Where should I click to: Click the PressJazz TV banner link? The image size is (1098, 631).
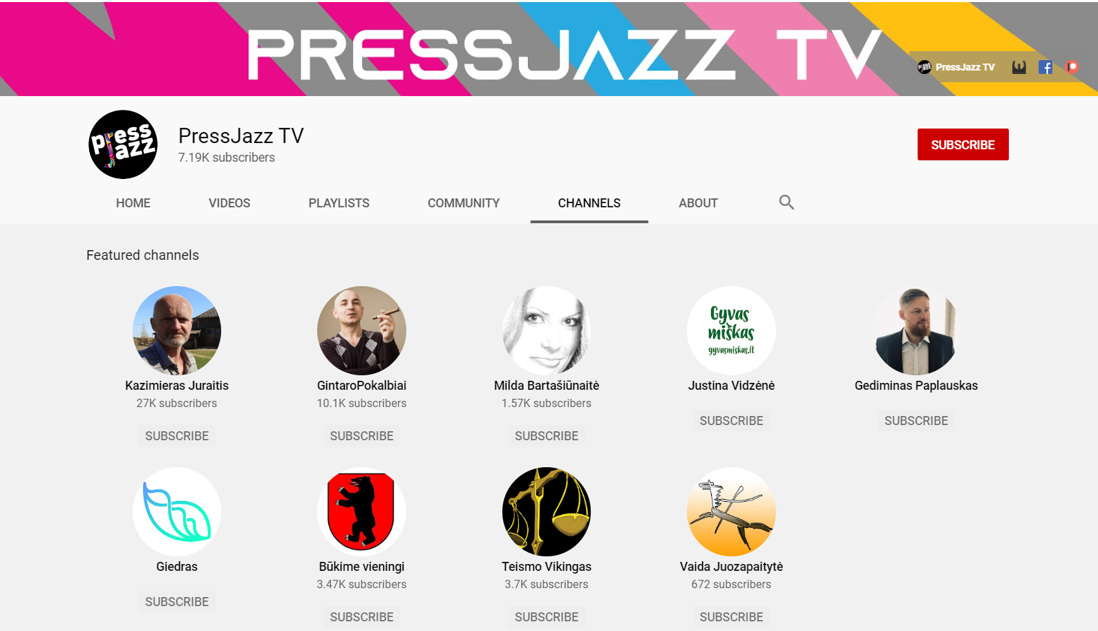coord(956,67)
